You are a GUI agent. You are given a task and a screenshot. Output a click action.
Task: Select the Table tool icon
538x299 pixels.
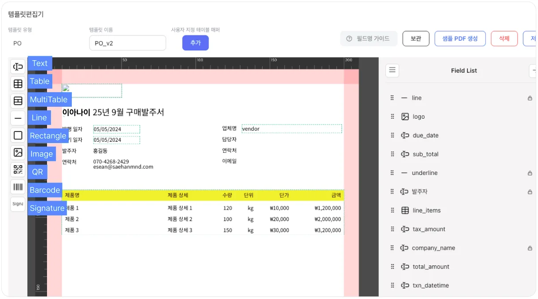coord(18,84)
